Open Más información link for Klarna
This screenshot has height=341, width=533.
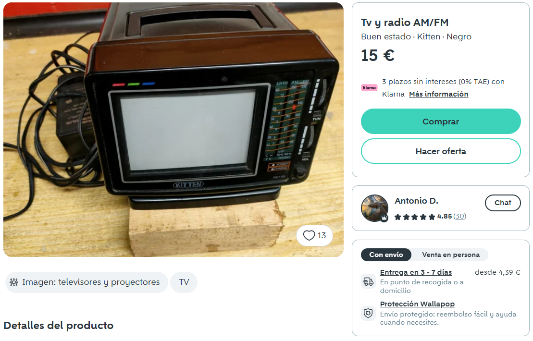click(x=438, y=94)
